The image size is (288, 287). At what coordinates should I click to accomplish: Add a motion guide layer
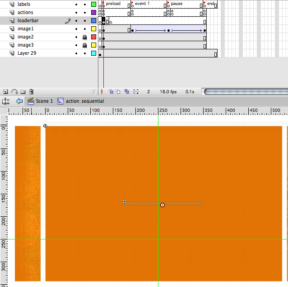coord(14,91)
